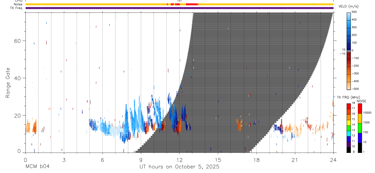Click the 10000 tick on noise scale
This screenshot has height=173, width=375.
pyautogui.click(x=367, y=113)
